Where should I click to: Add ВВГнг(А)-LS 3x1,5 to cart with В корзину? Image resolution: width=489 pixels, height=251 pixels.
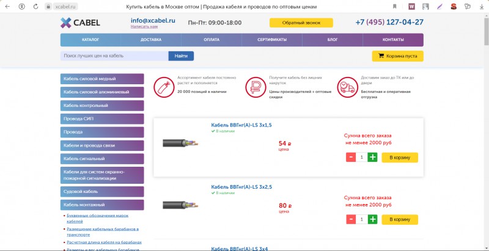pos(400,158)
